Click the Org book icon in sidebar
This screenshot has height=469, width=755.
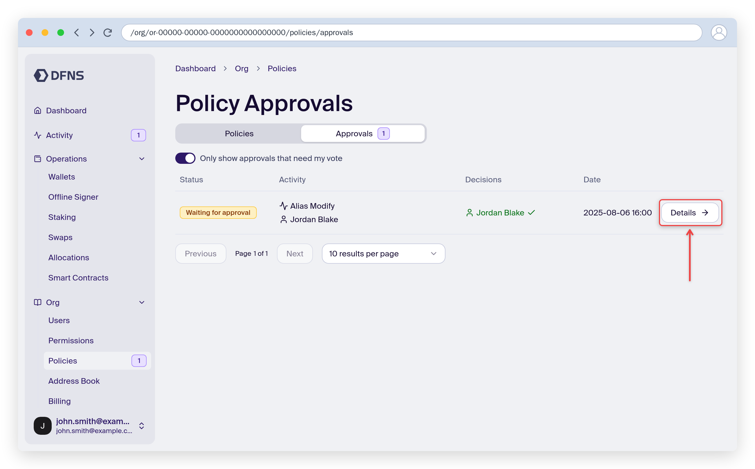pos(38,302)
